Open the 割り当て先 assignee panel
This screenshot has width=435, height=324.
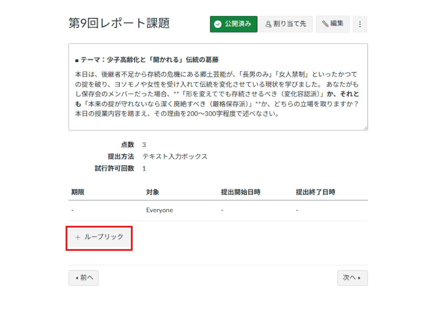pyautogui.click(x=286, y=24)
